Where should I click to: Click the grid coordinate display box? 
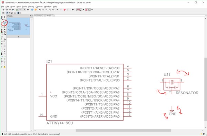click(x=43, y=15)
